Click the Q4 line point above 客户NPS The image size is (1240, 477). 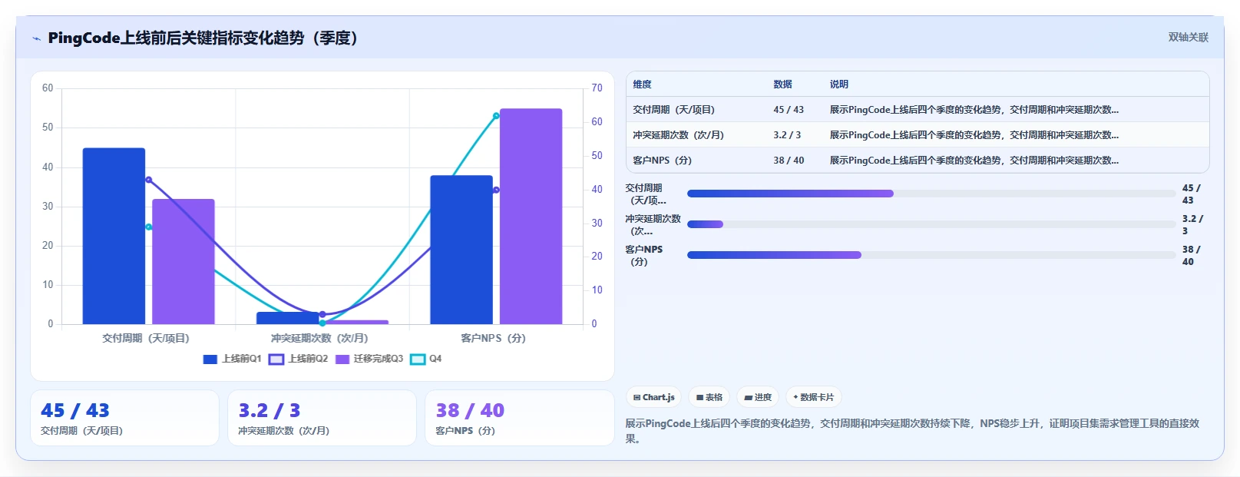496,116
